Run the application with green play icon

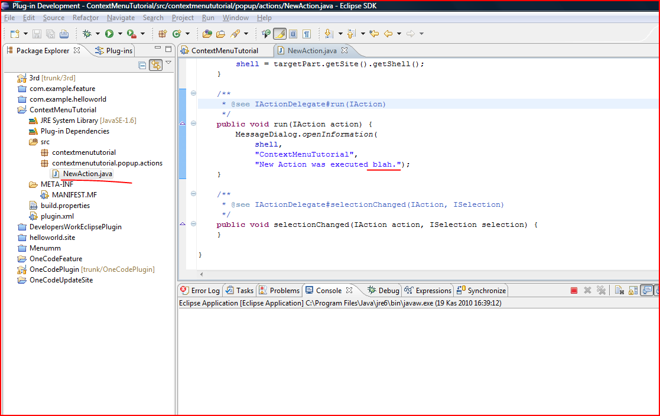(x=109, y=34)
